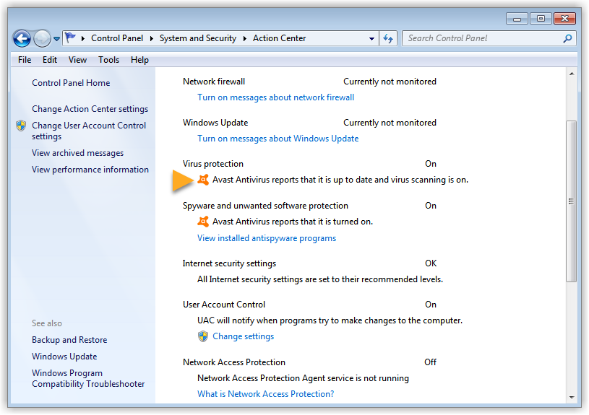Open the File menu
Image resolution: width=589 pixels, height=415 pixels.
(x=25, y=60)
